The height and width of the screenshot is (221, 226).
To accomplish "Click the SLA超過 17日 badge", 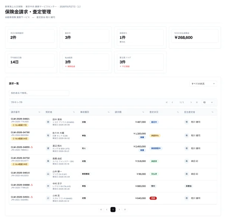I will click(x=20, y=125).
